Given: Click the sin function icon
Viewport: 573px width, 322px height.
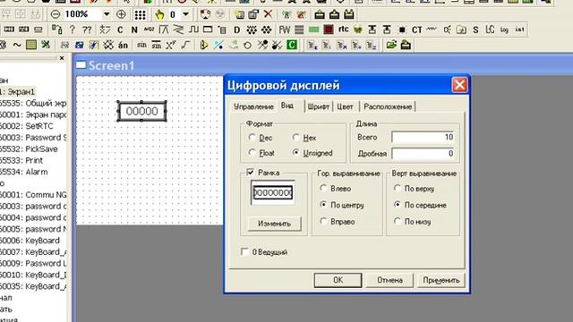Looking at the screenshot, I should (141, 45).
